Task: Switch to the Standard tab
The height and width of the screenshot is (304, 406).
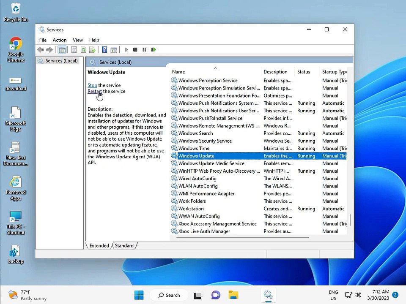Action: tap(124, 246)
